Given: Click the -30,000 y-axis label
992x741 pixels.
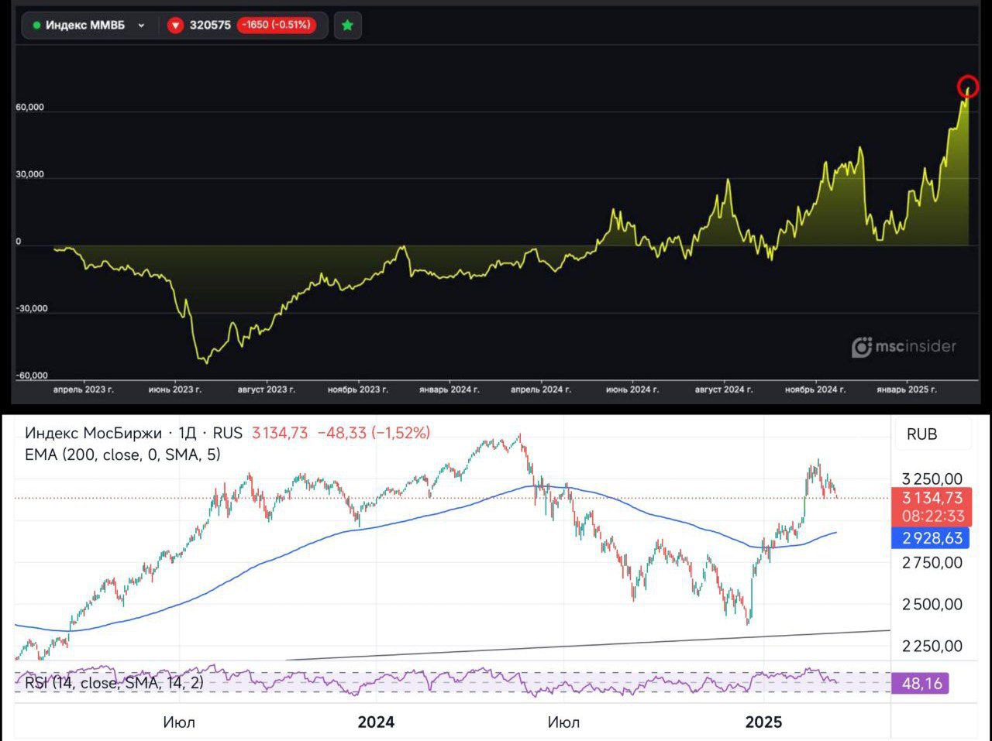Looking at the screenshot, I should click(x=31, y=308).
